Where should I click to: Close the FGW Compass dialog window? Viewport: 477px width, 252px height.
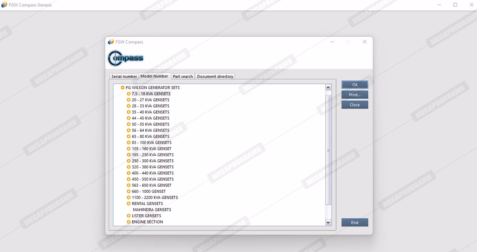(365, 42)
